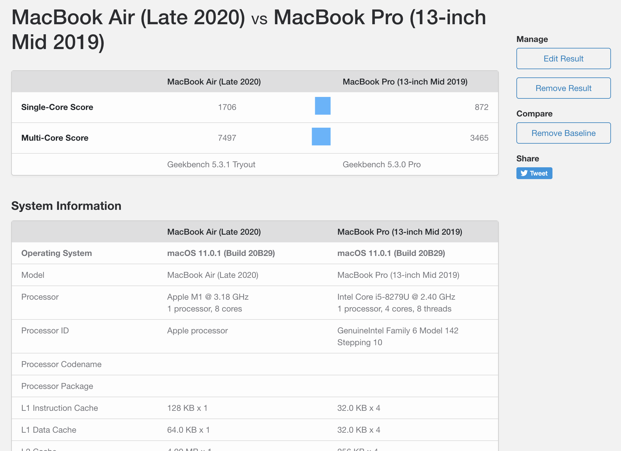Select the single-core value 1706

coord(227,107)
